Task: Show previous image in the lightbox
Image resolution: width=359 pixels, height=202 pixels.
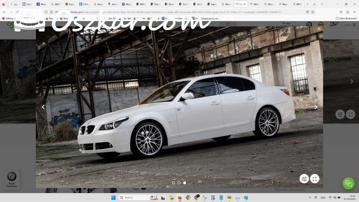Action: 43,107
